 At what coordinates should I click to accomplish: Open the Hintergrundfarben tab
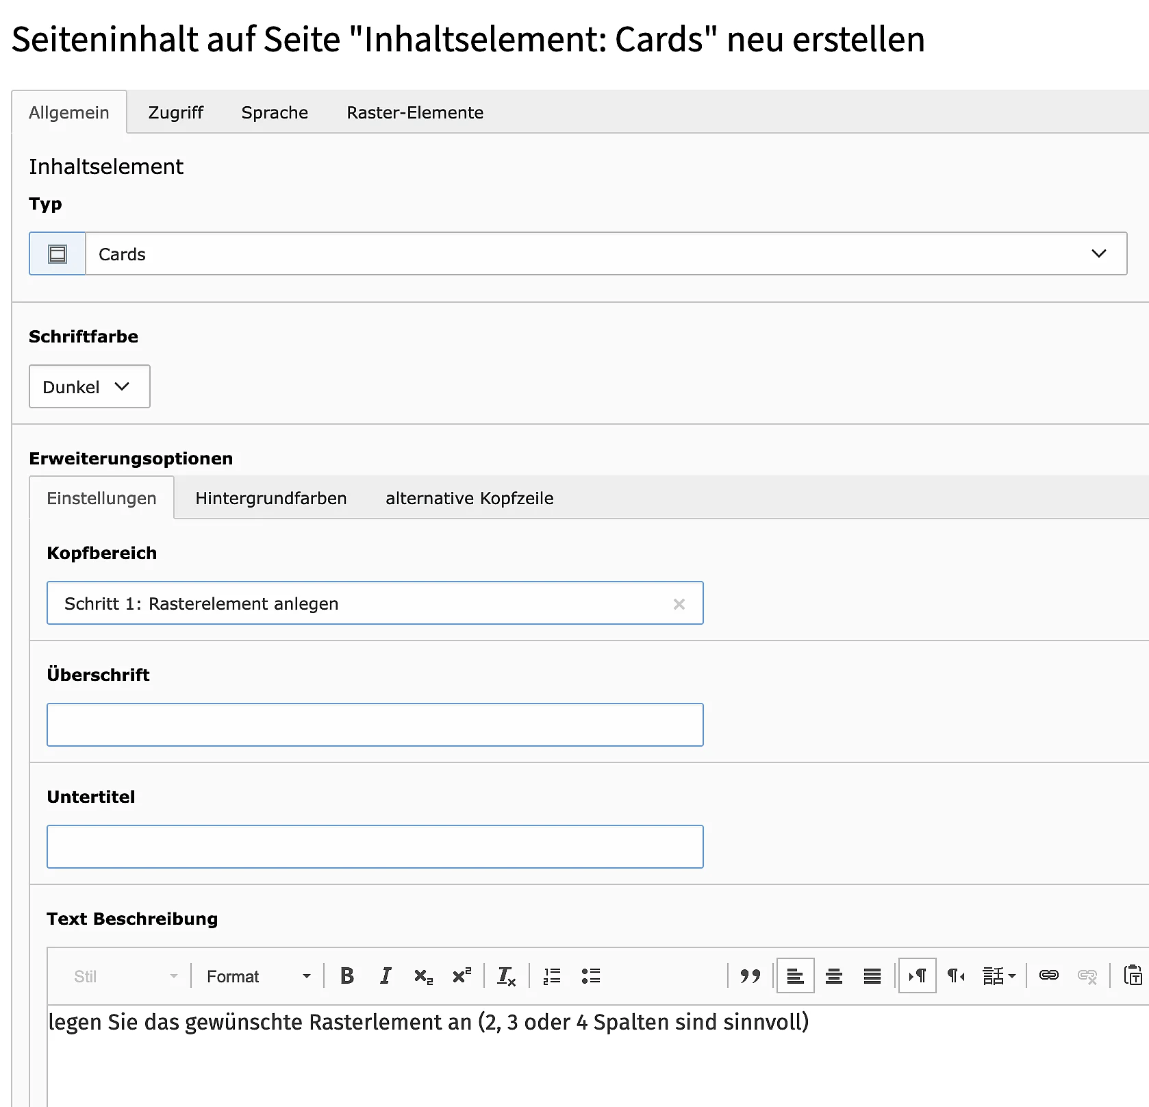[x=270, y=498]
